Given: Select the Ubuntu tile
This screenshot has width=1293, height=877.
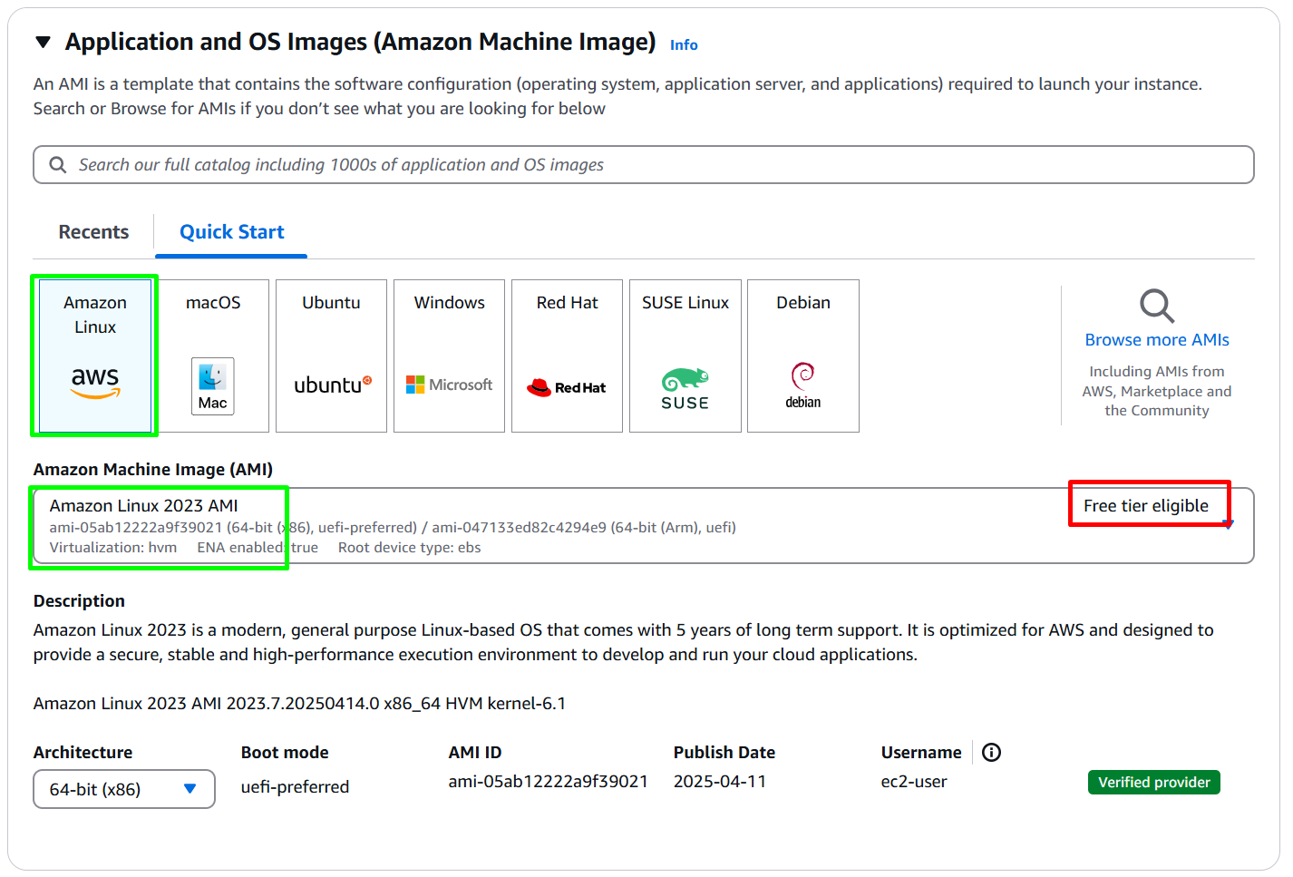Looking at the screenshot, I should 331,356.
